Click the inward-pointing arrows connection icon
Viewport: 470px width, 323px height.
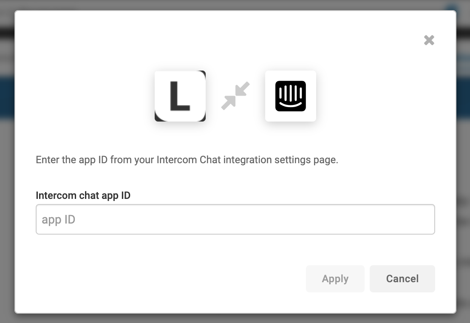point(235,96)
